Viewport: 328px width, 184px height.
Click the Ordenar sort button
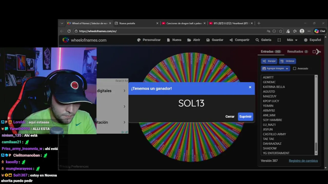point(287,61)
